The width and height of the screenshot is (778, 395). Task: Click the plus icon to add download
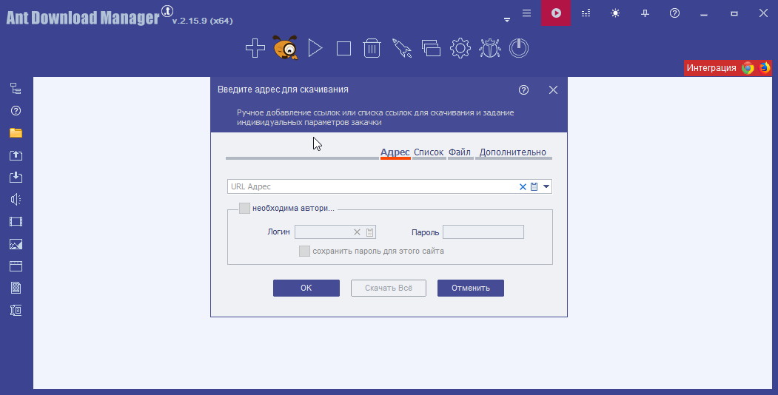coord(255,48)
